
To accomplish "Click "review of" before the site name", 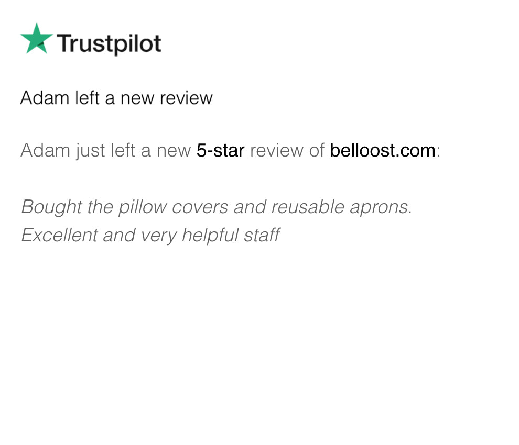I will (x=287, y=151).
